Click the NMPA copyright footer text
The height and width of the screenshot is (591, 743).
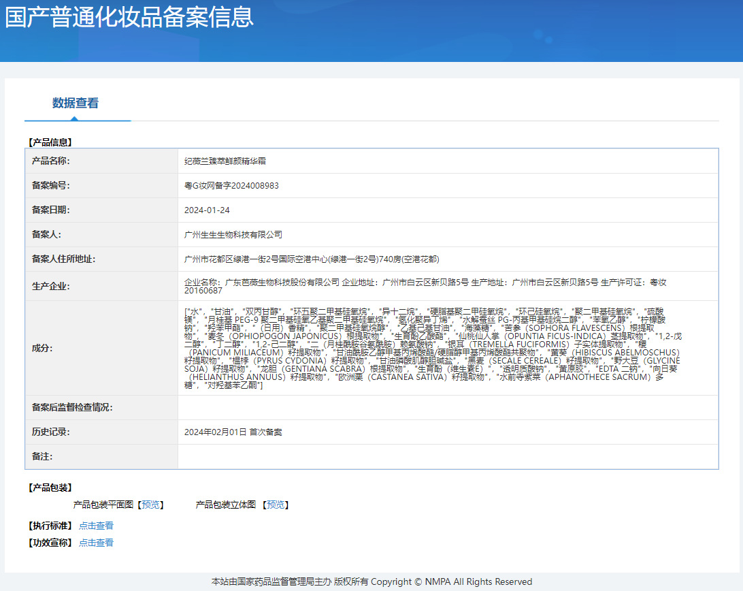point(371,581)
